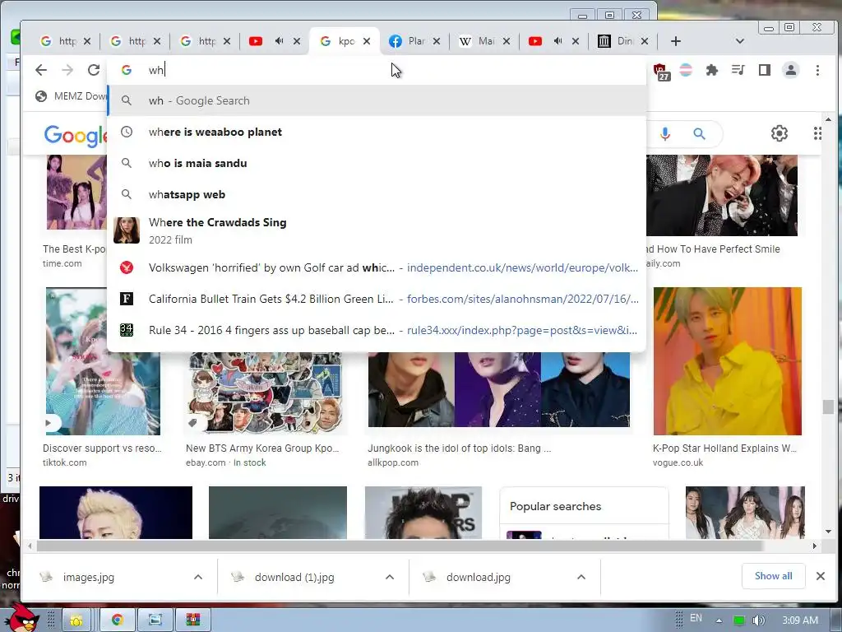Open Google settings gear icon
Image resolution: width=842 pixels, height=632 pixels.
point(780,133)
